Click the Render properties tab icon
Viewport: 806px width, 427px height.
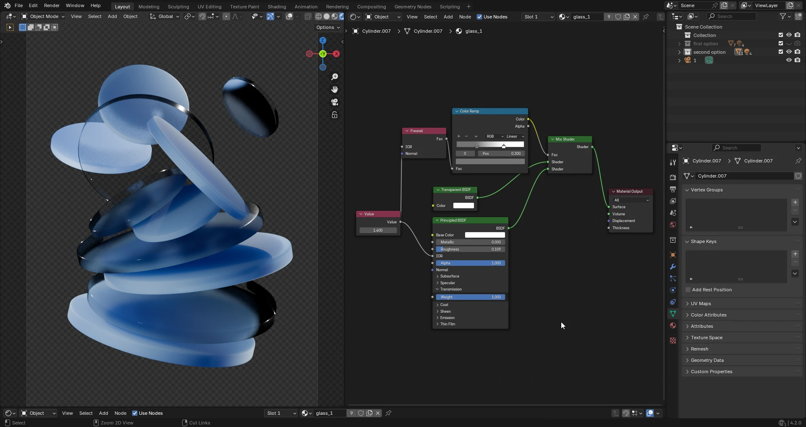pos(673,177)
